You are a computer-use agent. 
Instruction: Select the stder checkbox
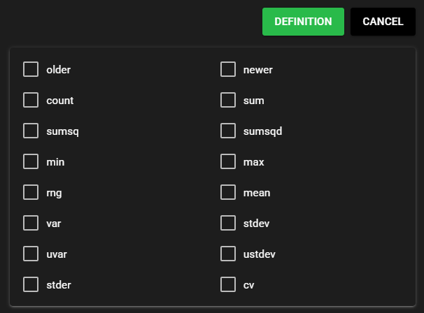[31, 284]
